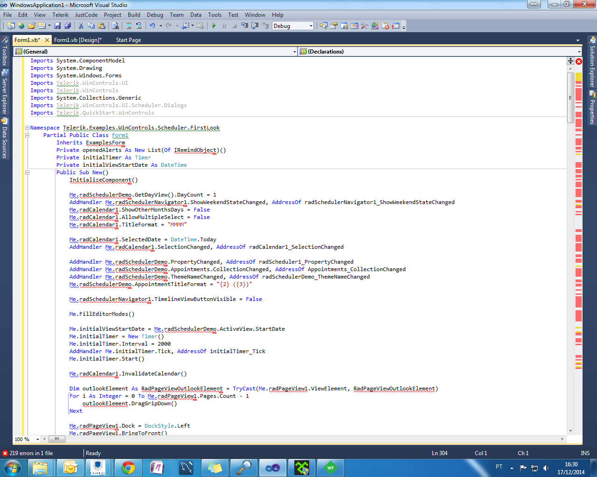Click the Step Over debug icon
Screen dimensions: 597x477
[x=255, y=26]
